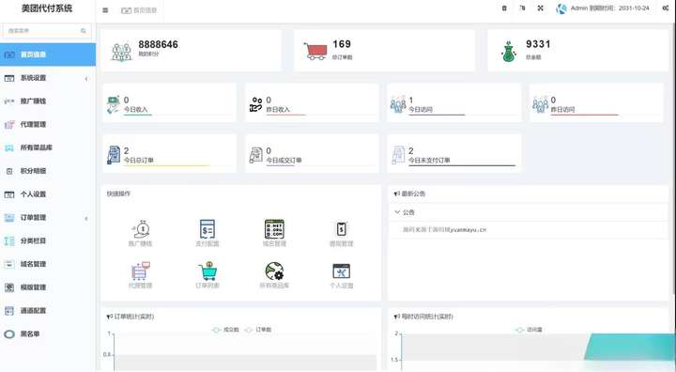Image resolution: width=676 pixels, height=372 pixels.
Task: Toggle fullscreen using the expand arrows icon
Action: point(540,8)
